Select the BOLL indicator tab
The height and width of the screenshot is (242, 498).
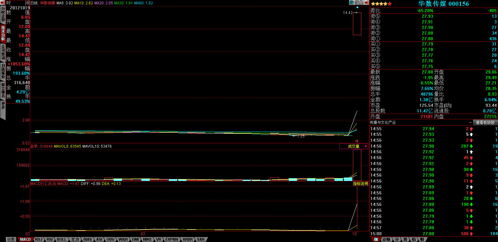pyautogui.click(x=61, y=240)
